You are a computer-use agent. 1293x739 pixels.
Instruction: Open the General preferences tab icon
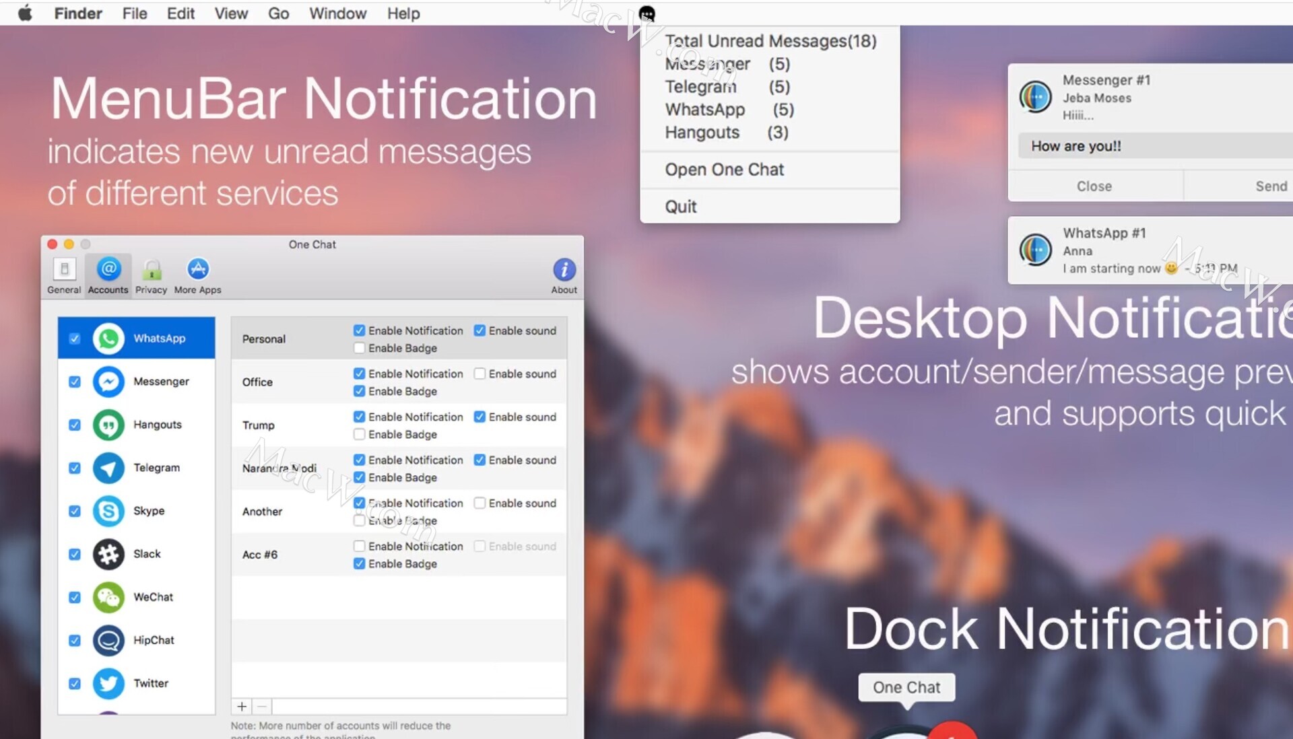pyautogui.click(x=64, y=270)
